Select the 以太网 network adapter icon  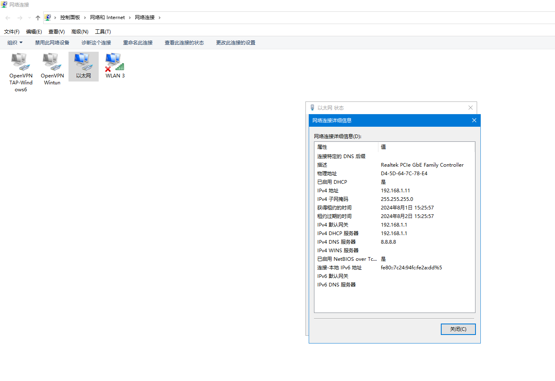coord(84,62)
